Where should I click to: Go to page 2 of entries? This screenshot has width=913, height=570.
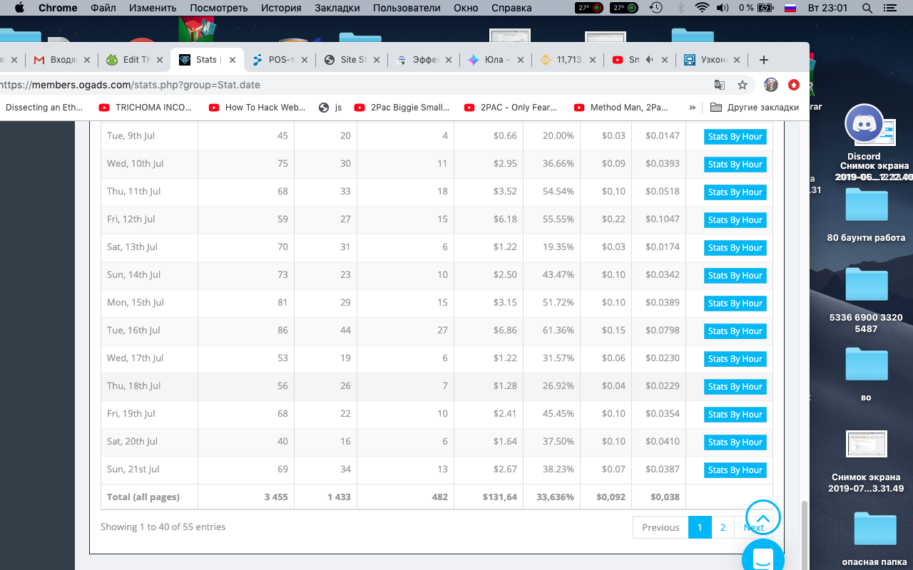[x=723, y=527]
